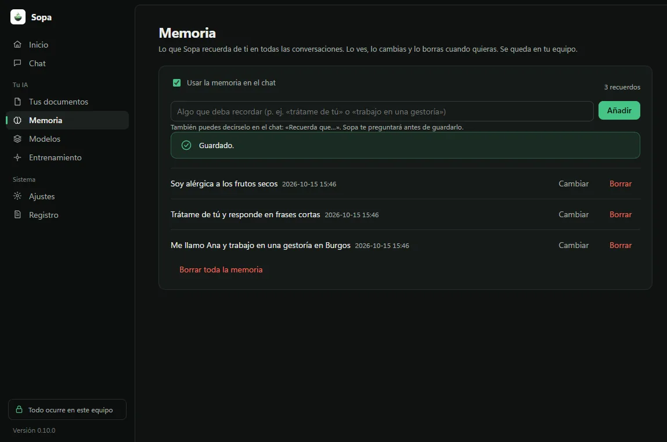This screenshot has width=667, height=442.
Task: Open the Chat menu item
Action: 67,63
